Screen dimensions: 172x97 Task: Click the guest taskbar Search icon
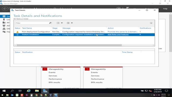coord(12,91)
